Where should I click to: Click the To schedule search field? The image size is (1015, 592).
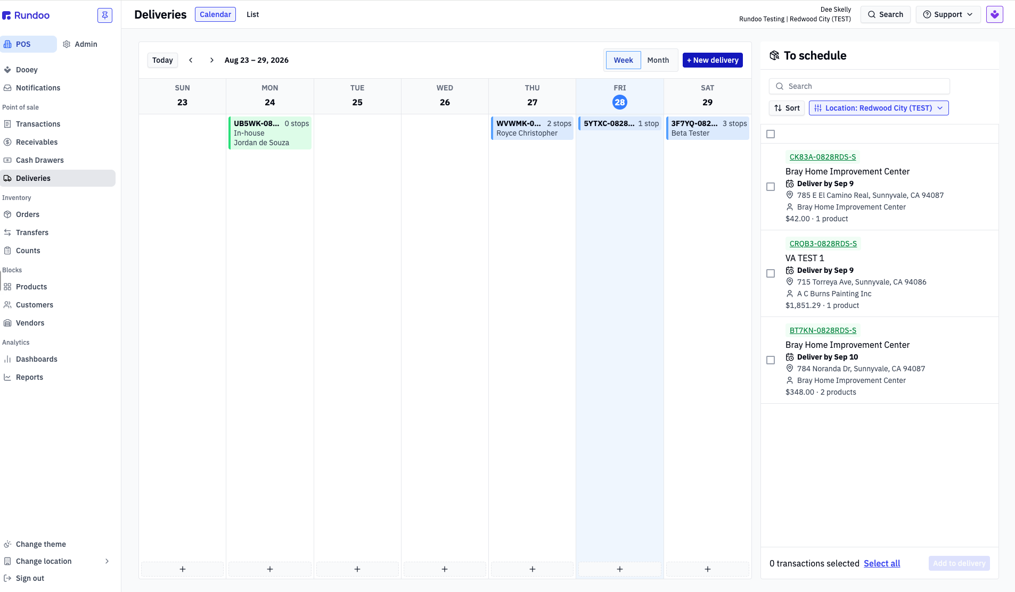pyautogui.click(x=859, y=86)
